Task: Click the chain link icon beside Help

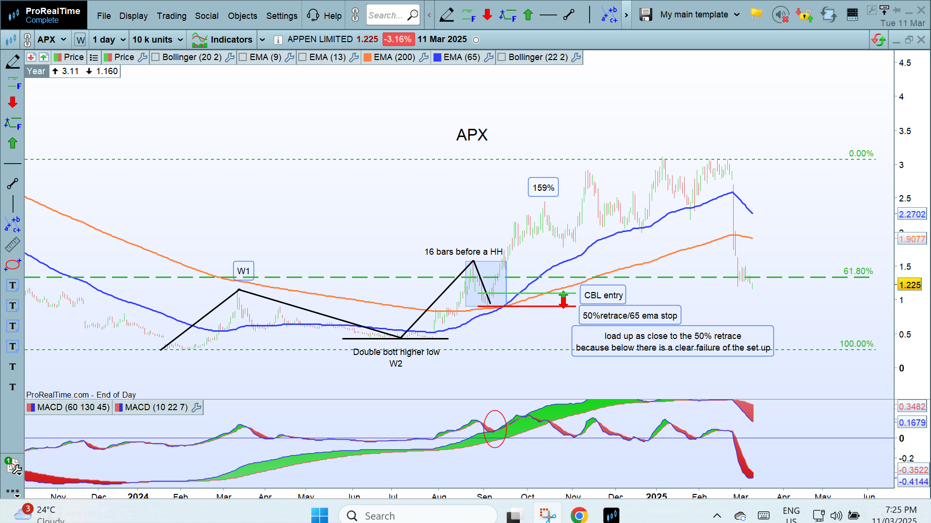Action: coord(355,15)
